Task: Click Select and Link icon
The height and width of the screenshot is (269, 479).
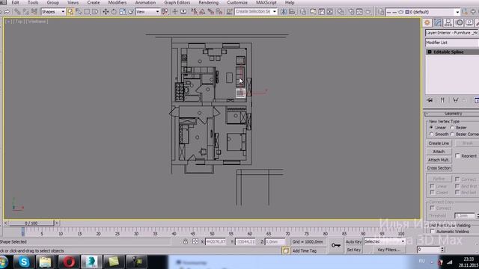Action: (x=17, y=12)
